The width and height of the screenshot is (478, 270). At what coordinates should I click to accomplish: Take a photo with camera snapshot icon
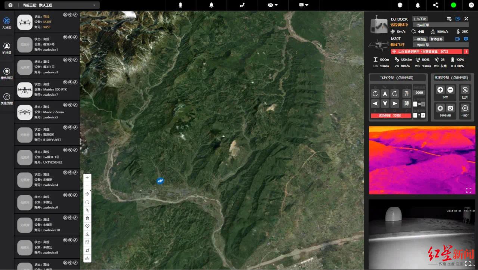[x=450, y=108]
